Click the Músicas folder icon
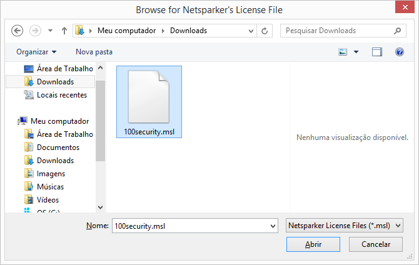 pyautogui.click(x=29, y=187)
